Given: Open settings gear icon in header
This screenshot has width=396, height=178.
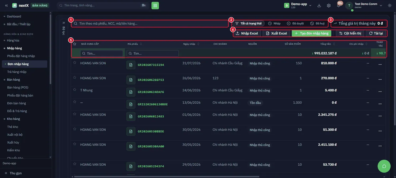Looking at the screenshot, I should pyautogui.click(x=329, y=6).
